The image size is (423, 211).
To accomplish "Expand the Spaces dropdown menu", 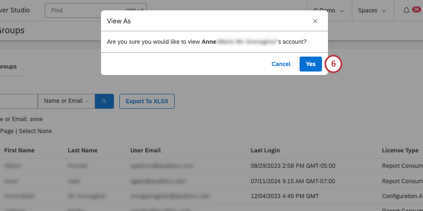I will pos(372,10).
